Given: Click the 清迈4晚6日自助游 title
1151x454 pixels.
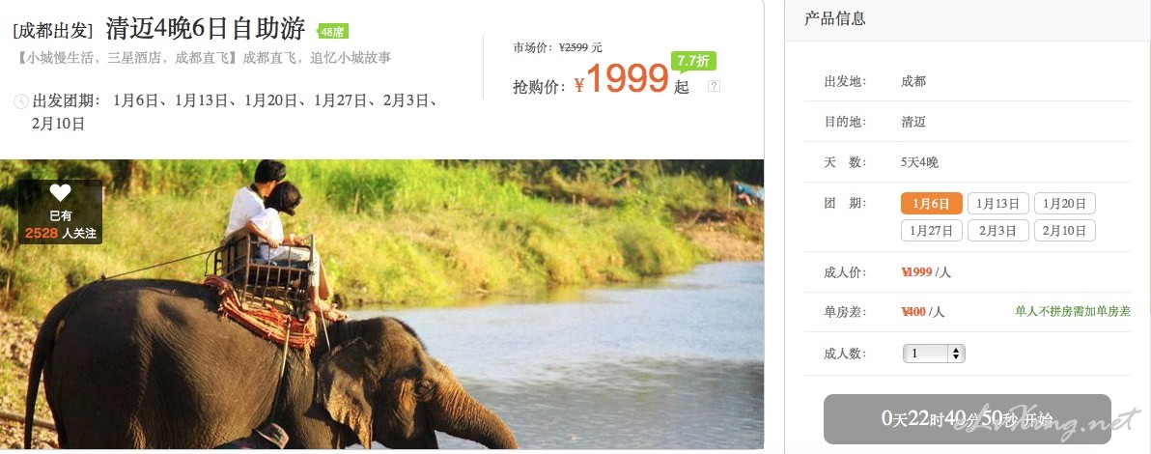Looking at the screenshot, I should pos(206,29).
